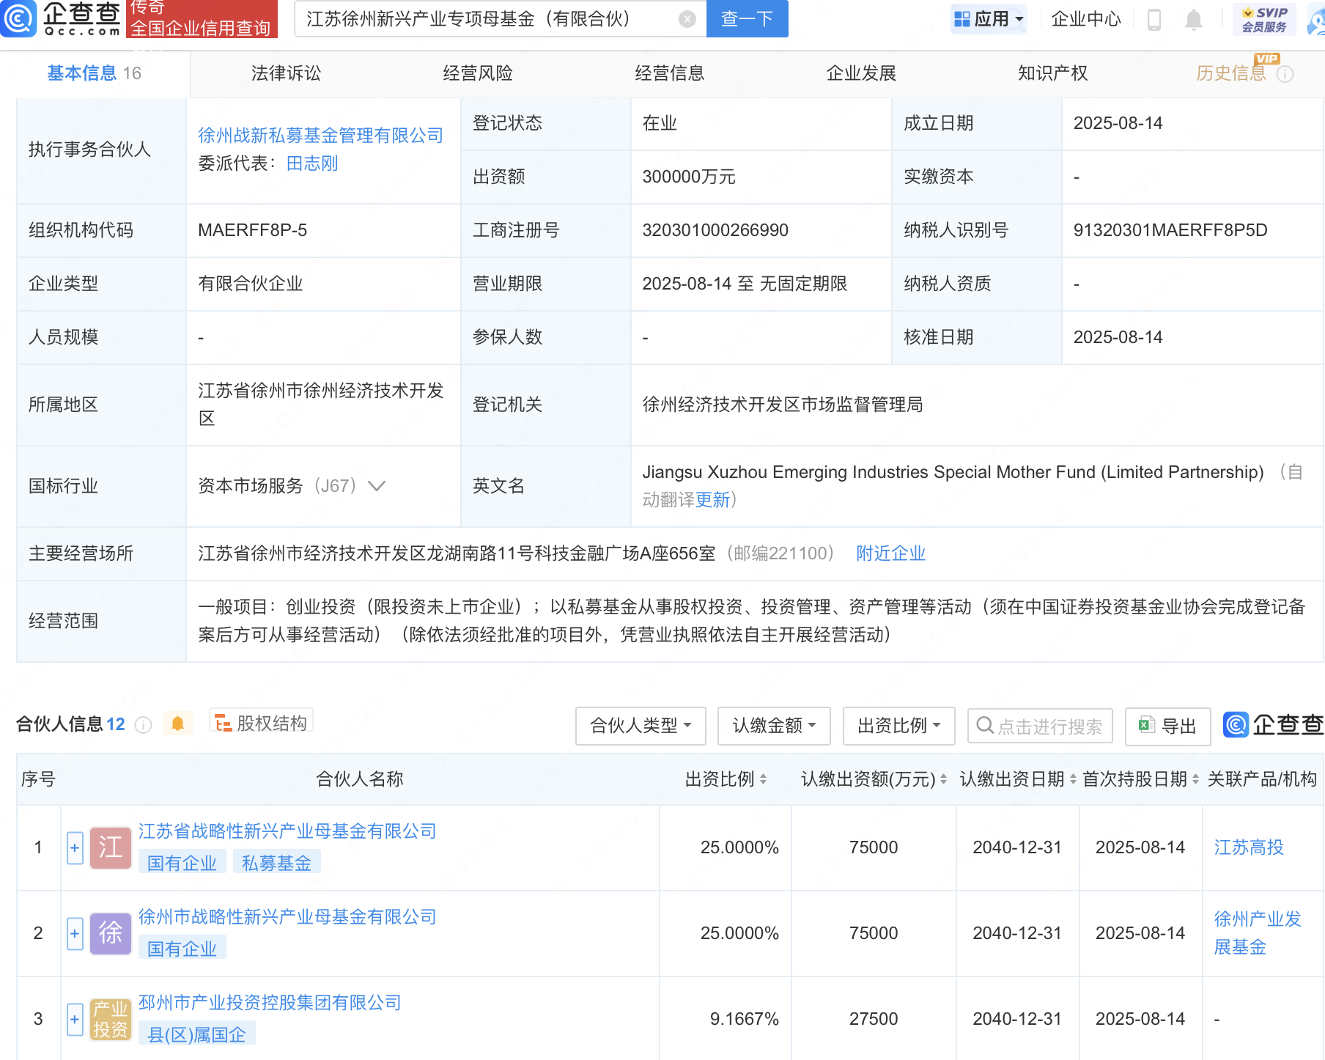Click the 江 company logo thumbnail

(110, 847)
